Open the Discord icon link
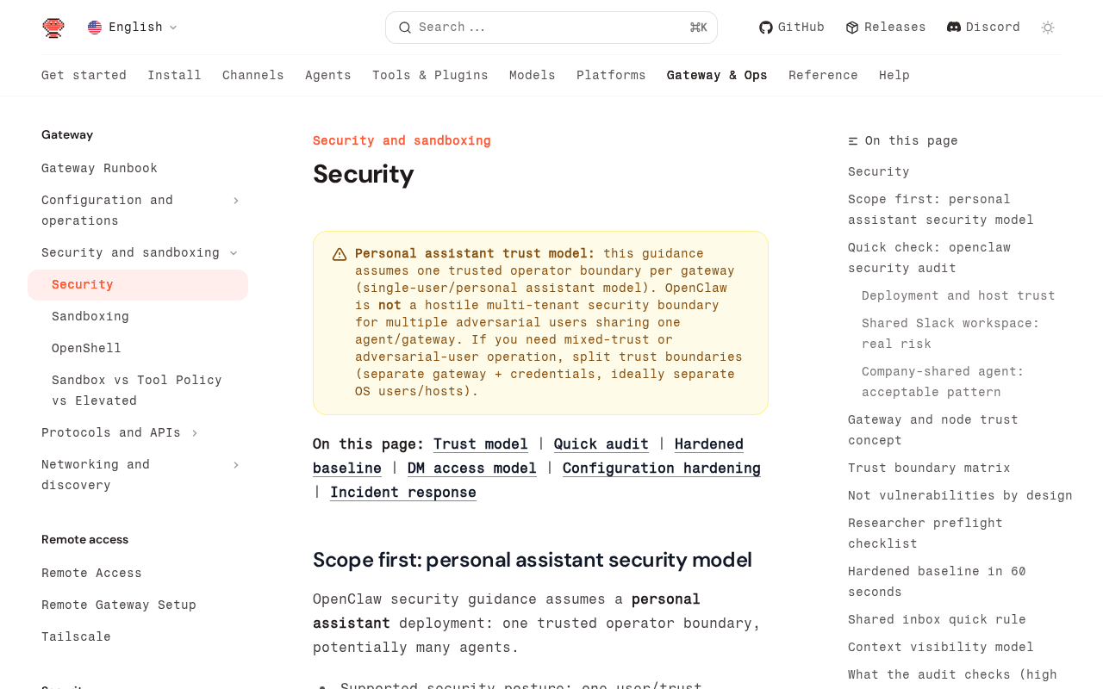The image size is (1103, 689). [954, 28]
